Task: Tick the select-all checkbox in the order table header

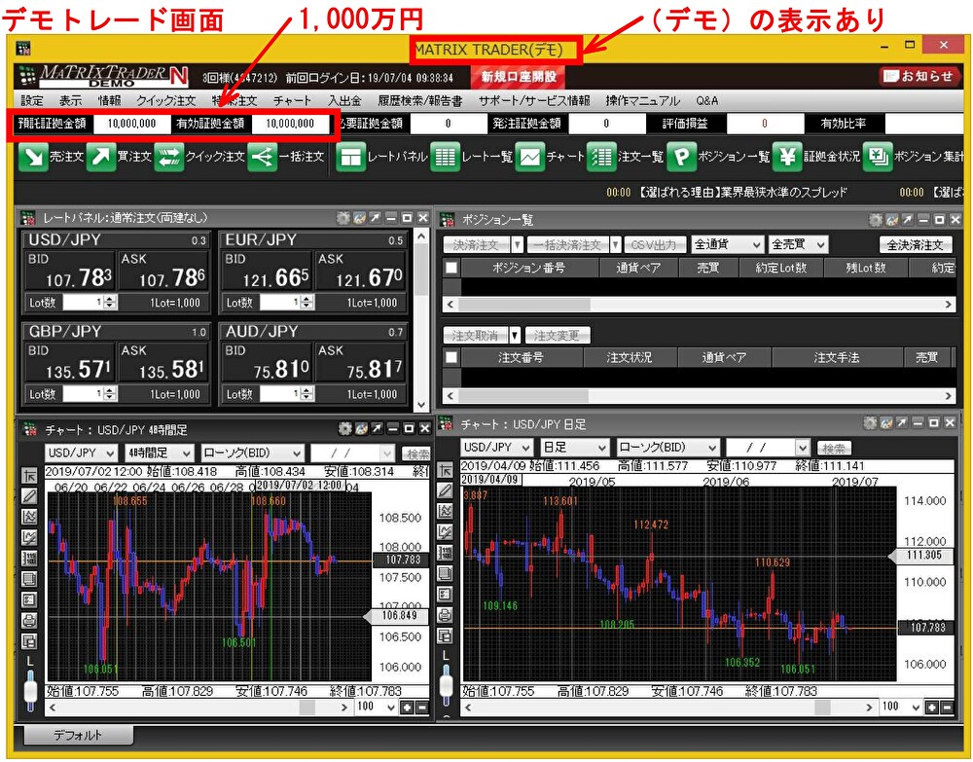Action: (451, 357)
